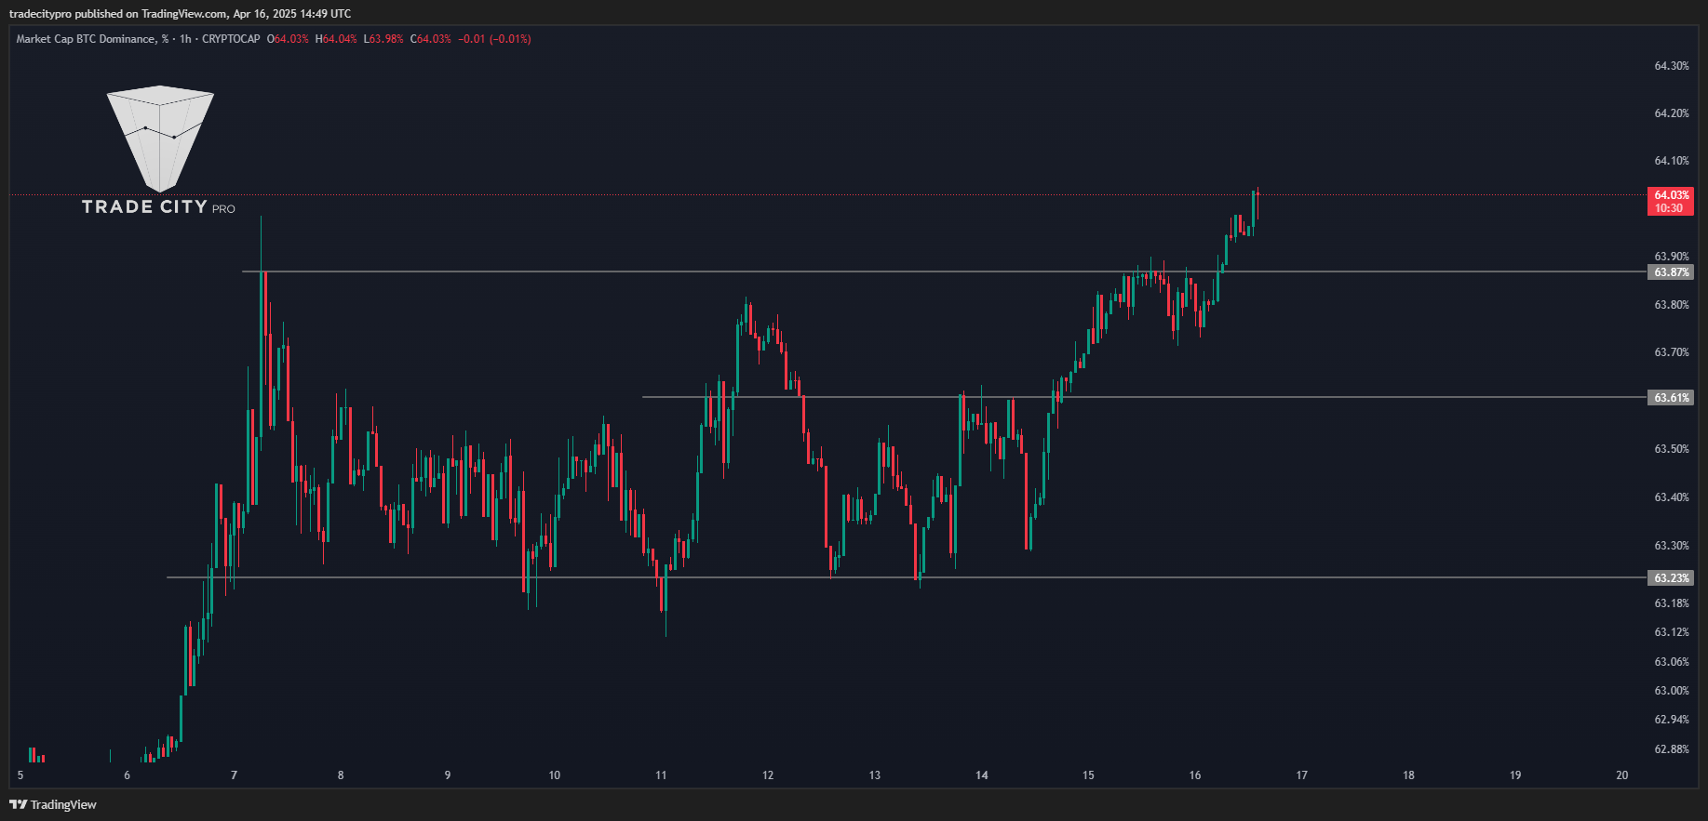Click the TradingView logo at bottom left
The image size is (1708, 821).
53,804
